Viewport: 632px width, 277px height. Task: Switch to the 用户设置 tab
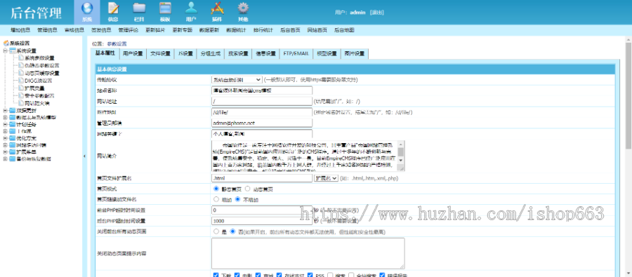pyautogui.click(x=133, y=54)
